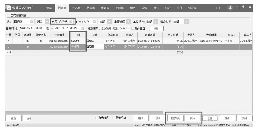Expand the 单据状态 dropdown

(156, 22)
